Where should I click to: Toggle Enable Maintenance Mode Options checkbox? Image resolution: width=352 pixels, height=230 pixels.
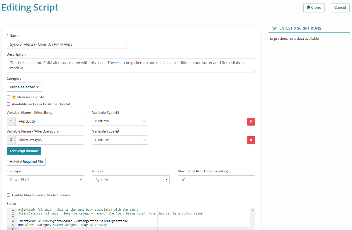tap(8, 195)
